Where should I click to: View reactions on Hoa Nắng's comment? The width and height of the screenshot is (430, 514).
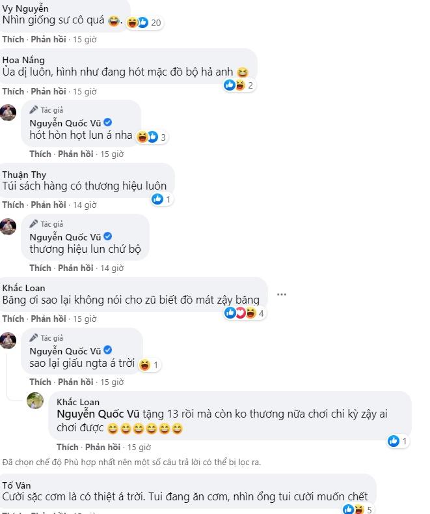click(238, 85)
